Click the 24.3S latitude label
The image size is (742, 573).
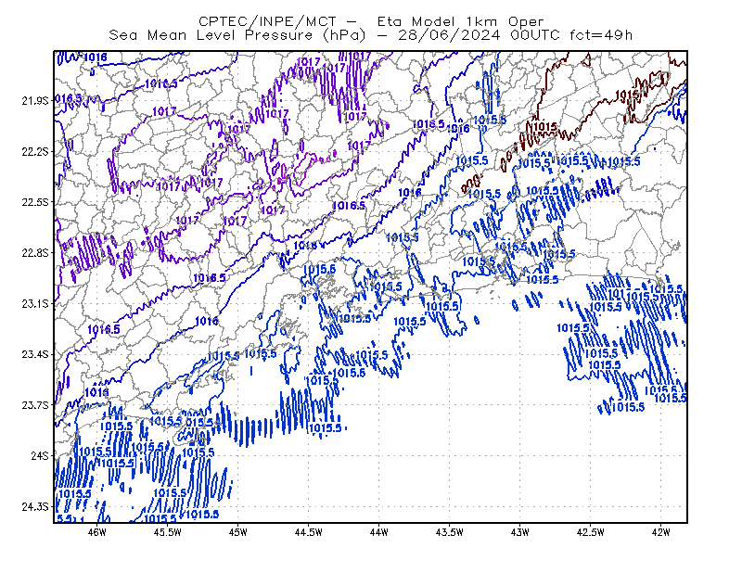click(35, 507)
